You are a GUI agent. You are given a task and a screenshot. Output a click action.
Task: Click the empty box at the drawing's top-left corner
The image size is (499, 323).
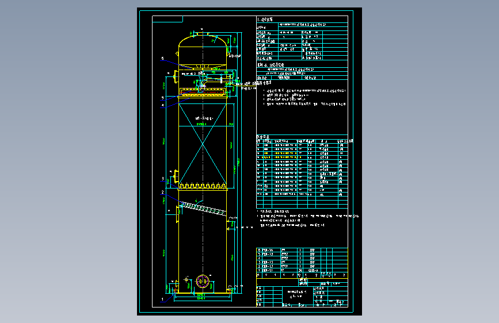click(x=167, y=19)
